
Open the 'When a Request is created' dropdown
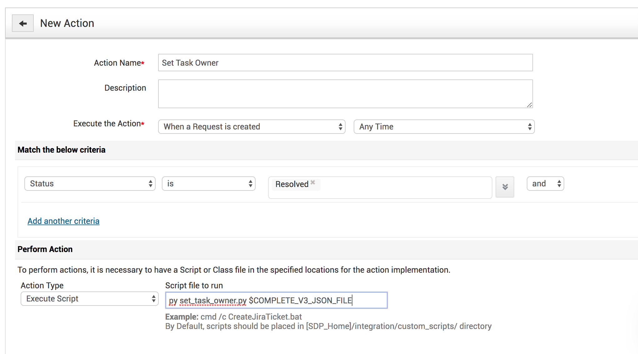[x=252, y=127]
